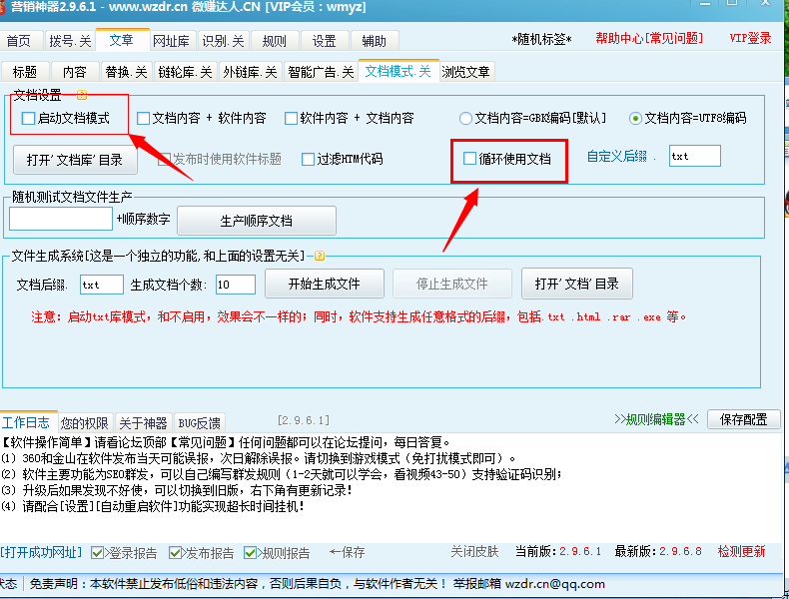The width and height of the screenshot is (789, 599).
Task: Open the 设置 tab
Action: [324, 41]
